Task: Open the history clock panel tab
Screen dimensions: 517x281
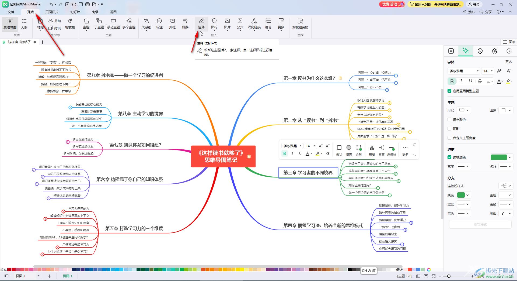Action: click(x=509, y=51)
